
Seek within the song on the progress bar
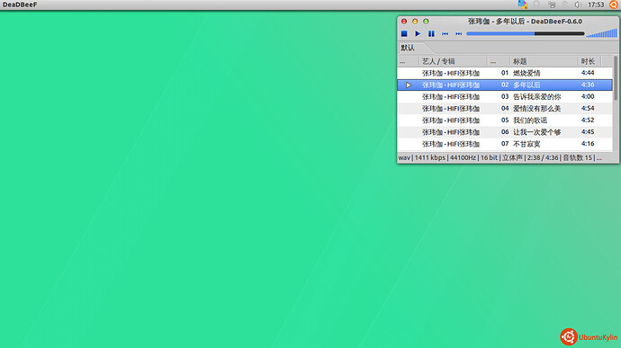coord(526,33)
